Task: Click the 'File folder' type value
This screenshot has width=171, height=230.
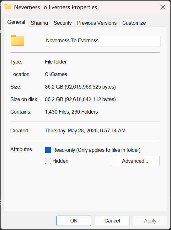Action: click(x=56, y=62)
